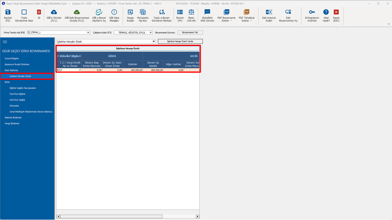392x220 pixels.
Task: Click the horizontal scrollbar right arrow
Action: pyautogui.click(x=198, y=217)
